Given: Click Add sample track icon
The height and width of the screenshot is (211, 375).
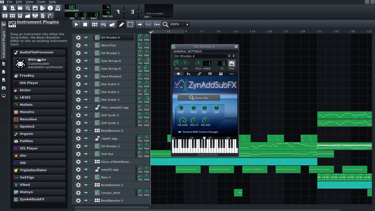Looking at the screenshot, I should [103, 25].
